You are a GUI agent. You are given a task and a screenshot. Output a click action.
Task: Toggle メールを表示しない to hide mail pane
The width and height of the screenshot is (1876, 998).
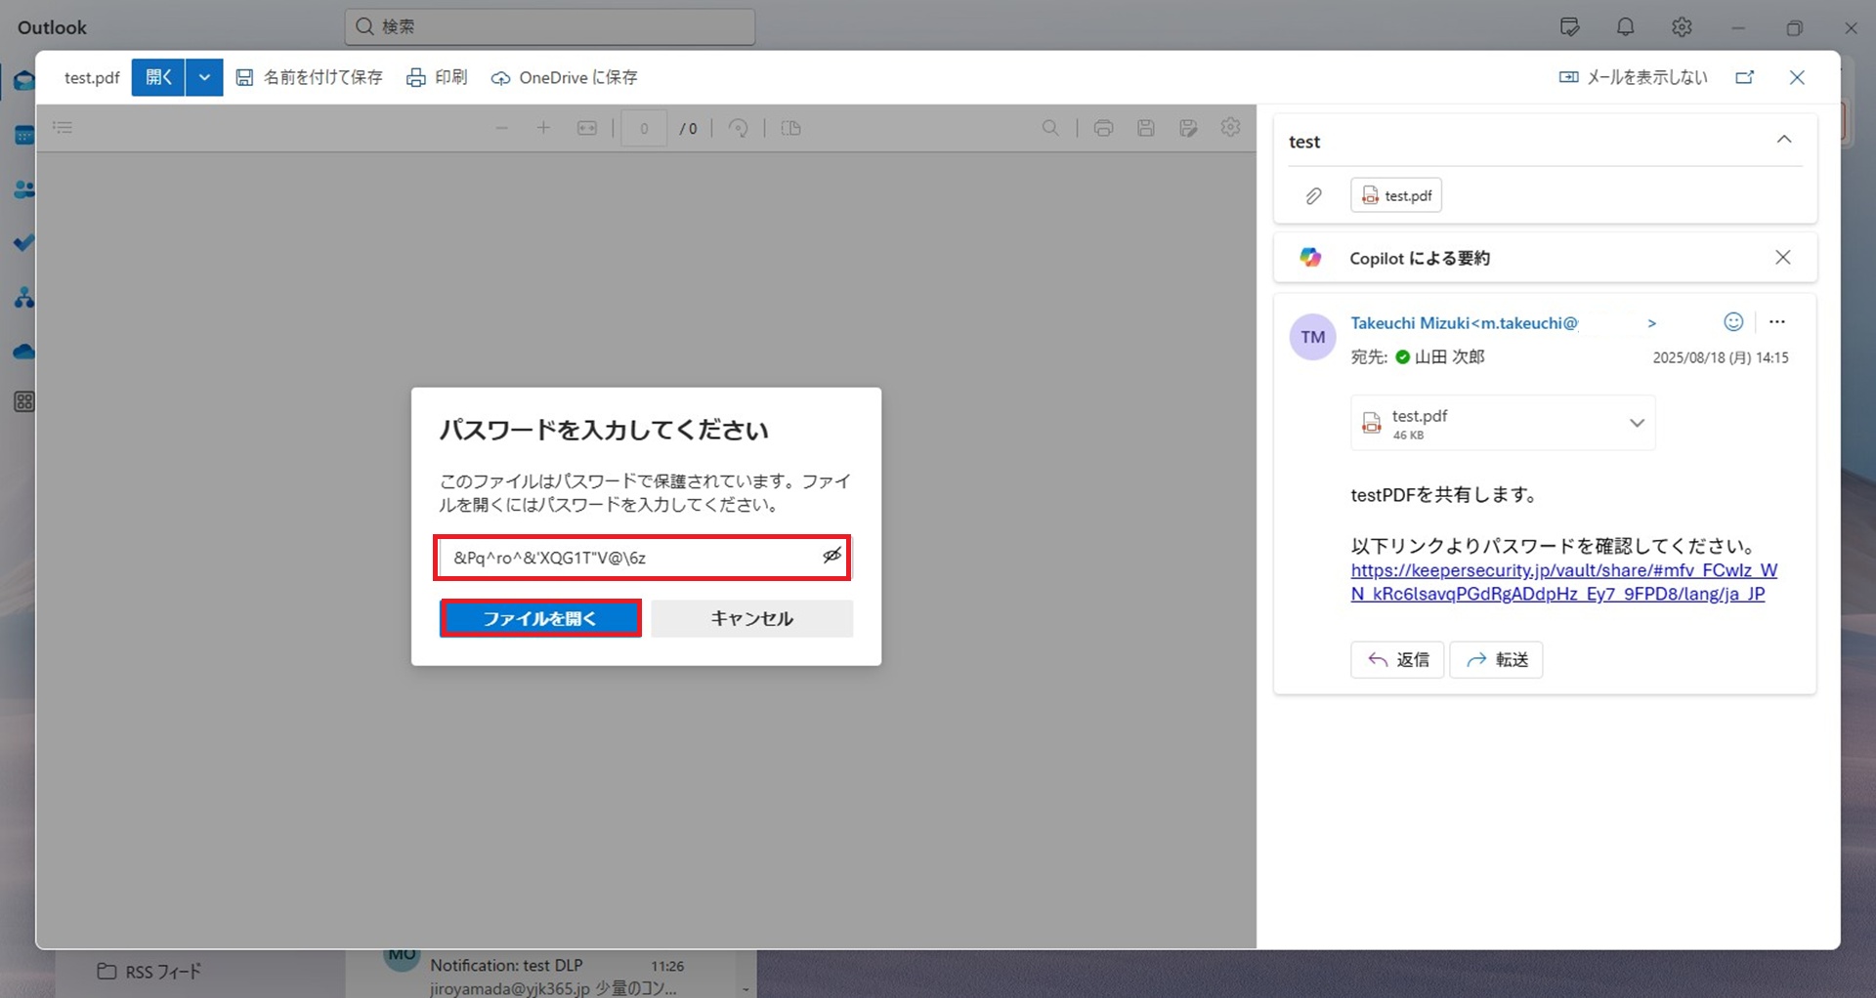[x=1633, y=77]
